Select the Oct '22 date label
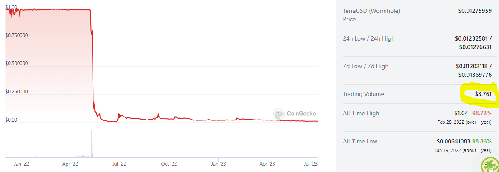 point(169,163)
